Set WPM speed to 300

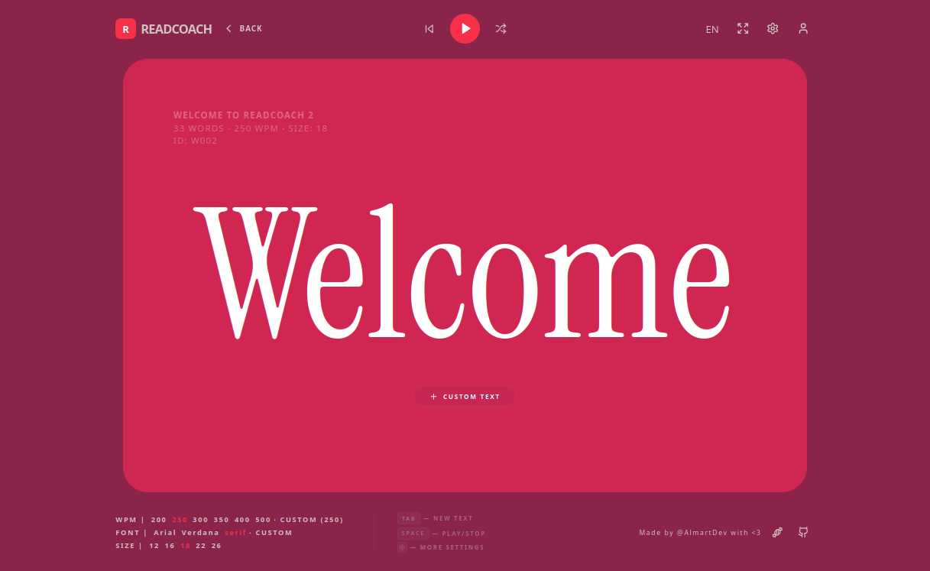pyautogui.click(x=200, y=520)
